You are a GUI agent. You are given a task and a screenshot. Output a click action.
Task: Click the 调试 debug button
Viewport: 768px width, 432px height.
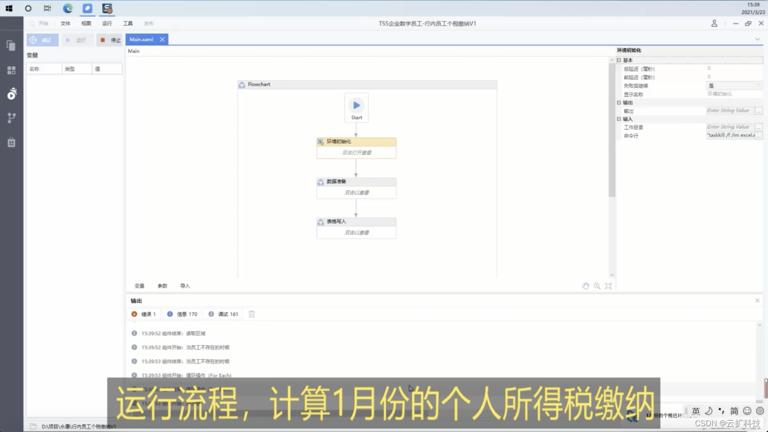(x=43, y=40)
